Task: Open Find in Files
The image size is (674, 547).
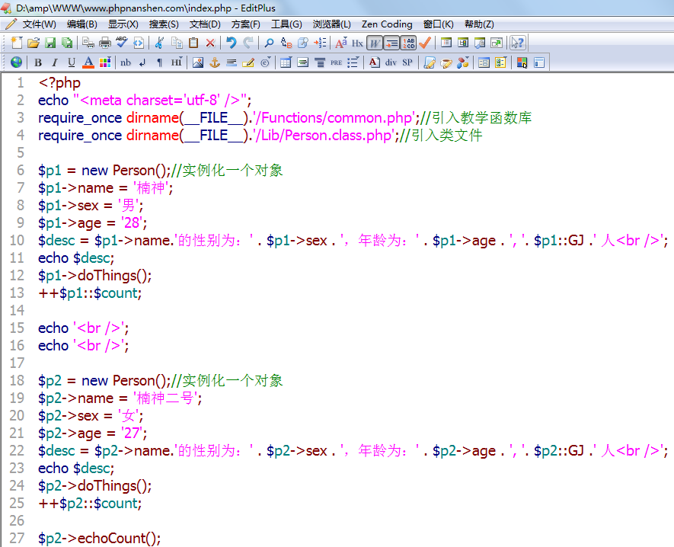Action: 303,43
